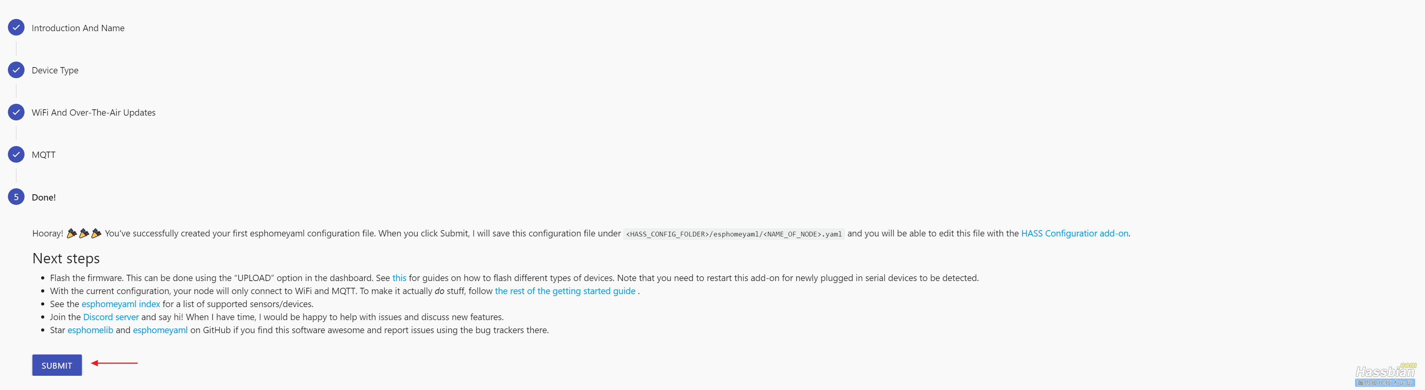Screen dimensions: 1425x390
Task: Click the SUBMIT button
Action: coord(57,365)
